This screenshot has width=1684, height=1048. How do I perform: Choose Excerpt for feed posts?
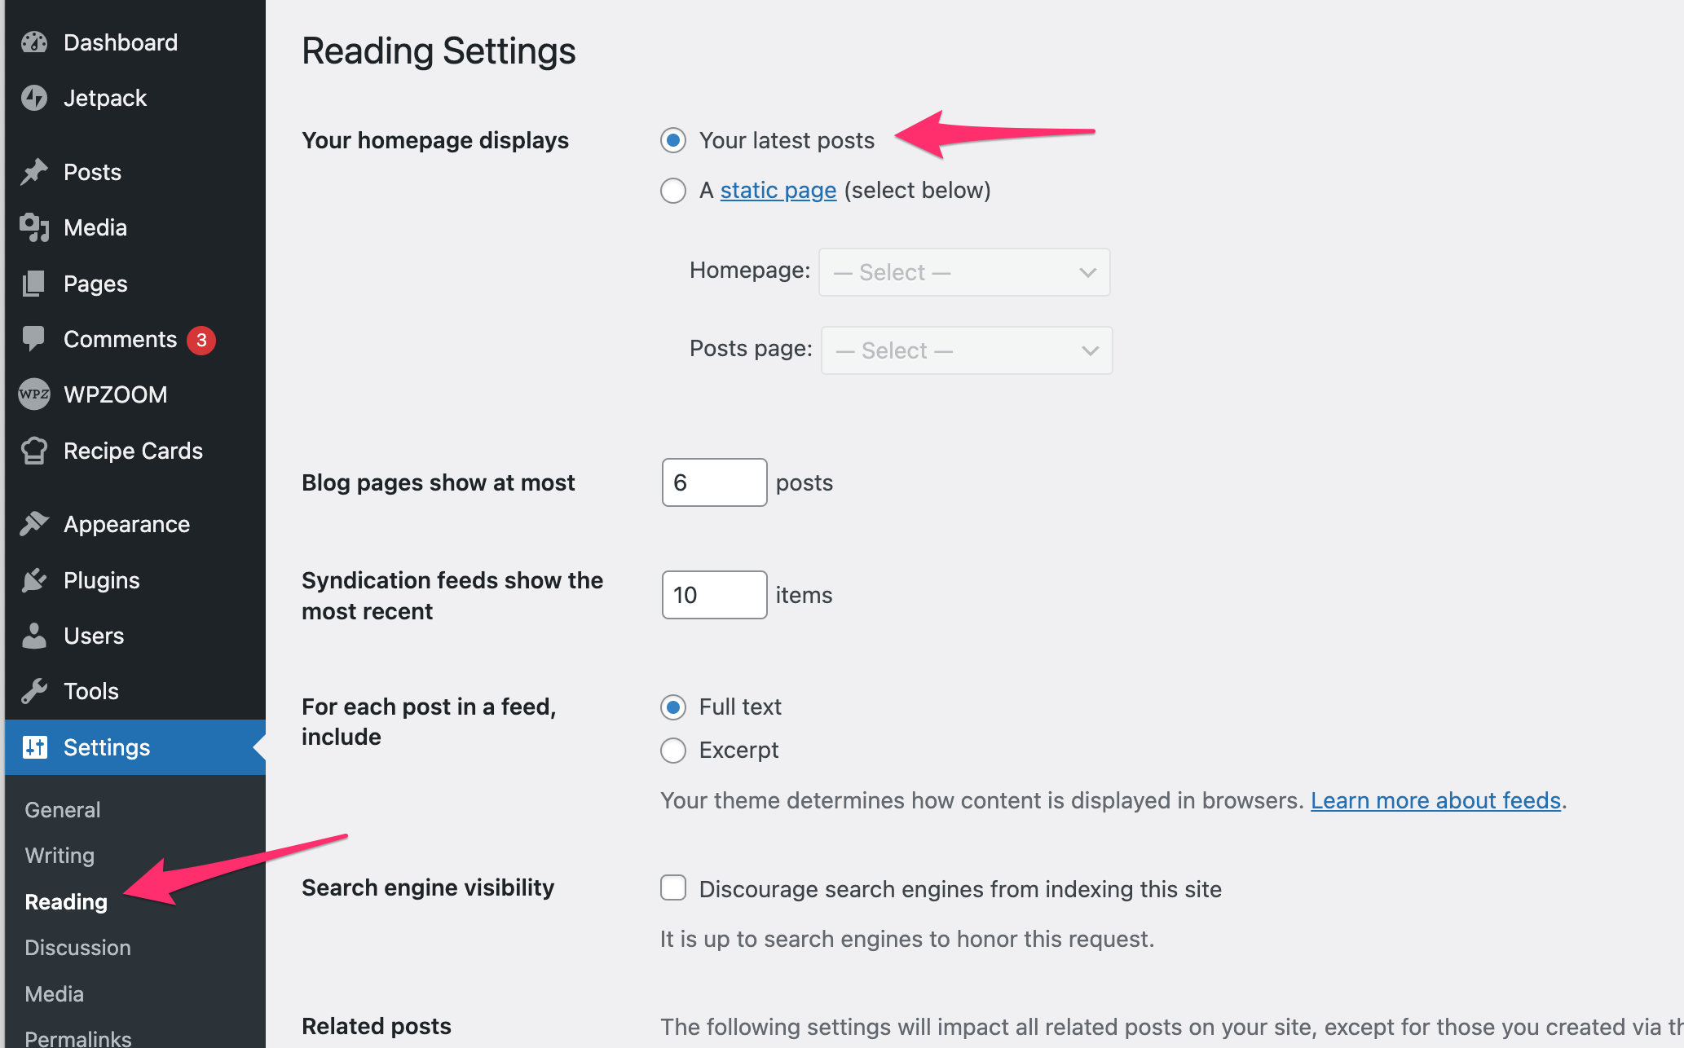(x=673, y=751)
